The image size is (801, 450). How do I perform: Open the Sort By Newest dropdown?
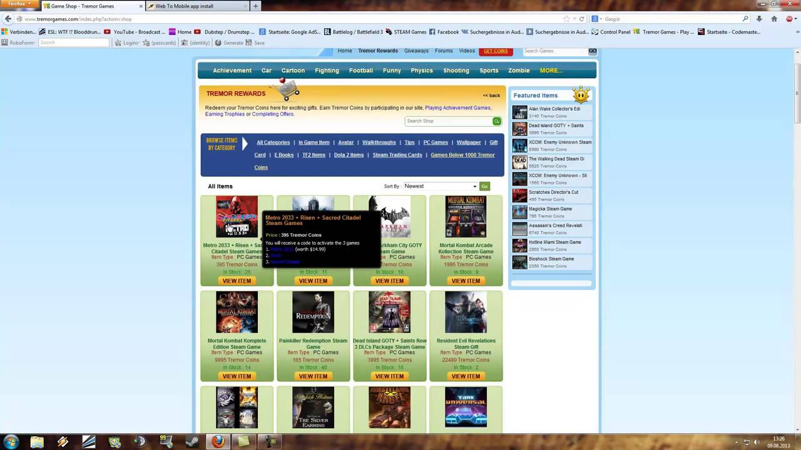(440, 186)
